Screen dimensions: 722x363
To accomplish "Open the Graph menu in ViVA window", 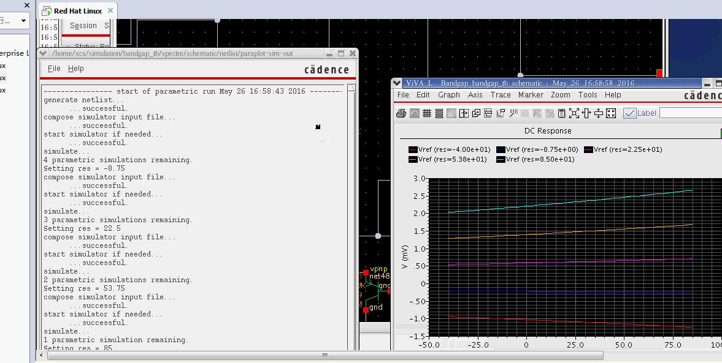I will click(449, 95).
